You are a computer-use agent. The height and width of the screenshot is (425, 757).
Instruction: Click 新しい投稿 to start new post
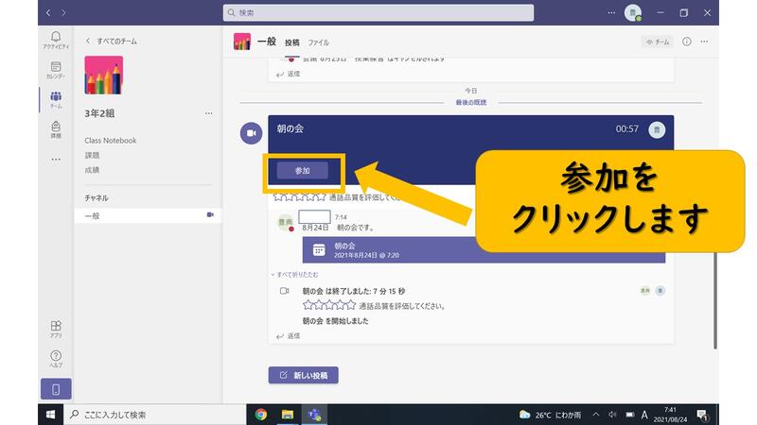click(303, 375)
